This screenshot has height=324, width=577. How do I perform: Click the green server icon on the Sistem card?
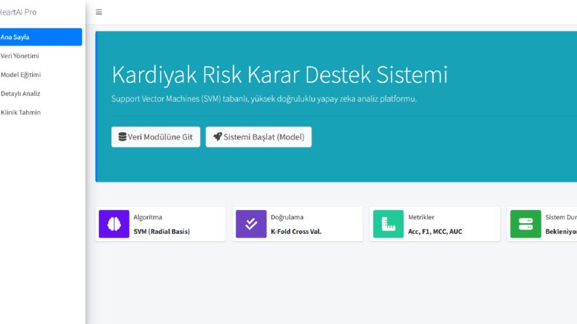pyautogui.click(x=525, y=224)
